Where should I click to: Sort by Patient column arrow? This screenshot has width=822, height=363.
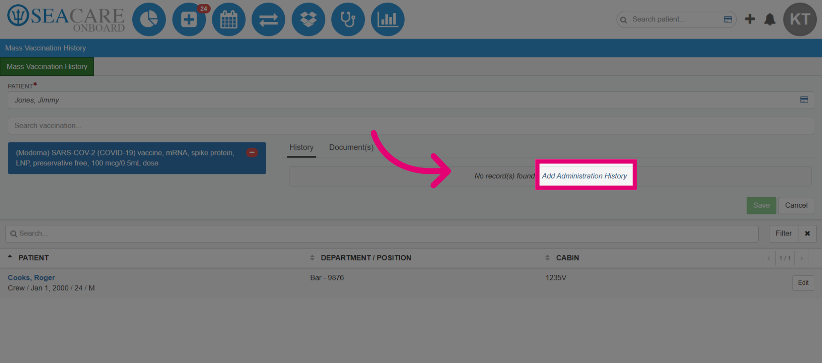pos(10,257)
